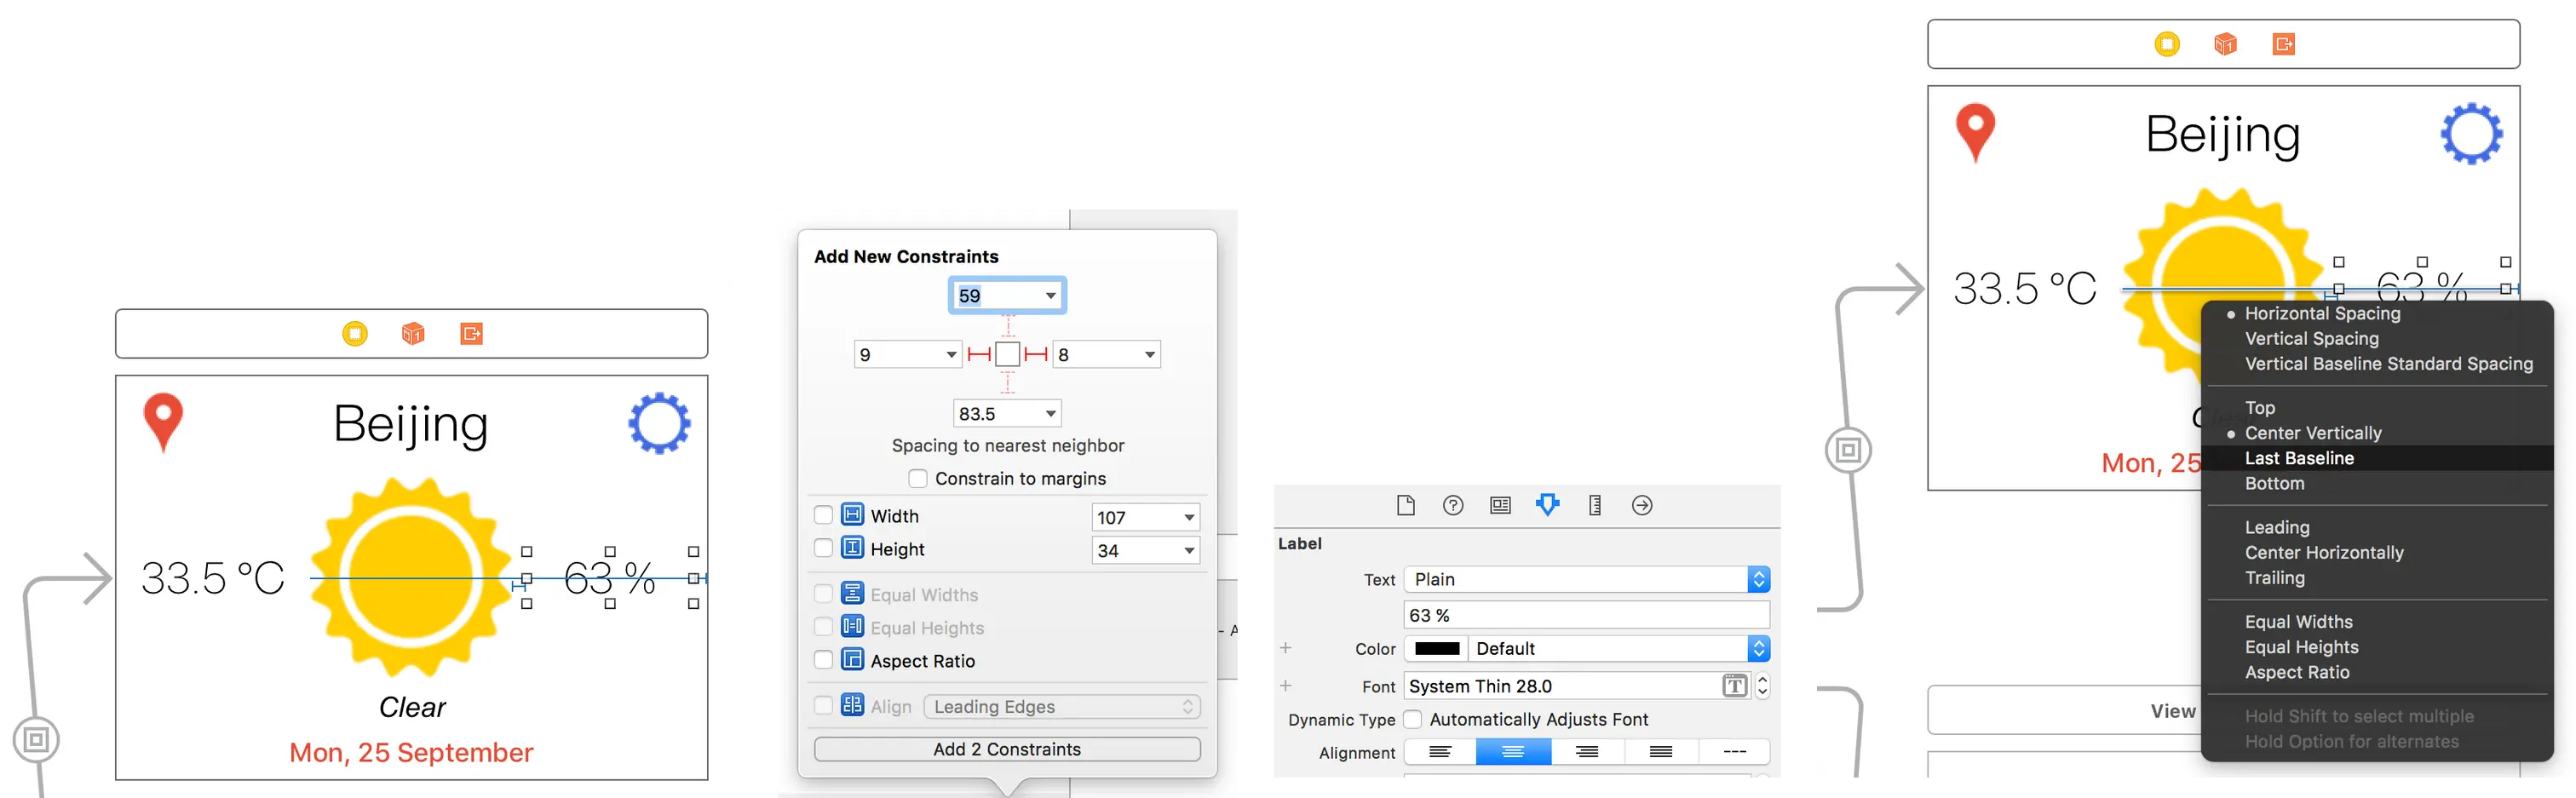Image resolution: width=2576 pixels, height=798 pixels.
Task: Enable Automatically Adjusts Font
Action: pos(1413,719)
